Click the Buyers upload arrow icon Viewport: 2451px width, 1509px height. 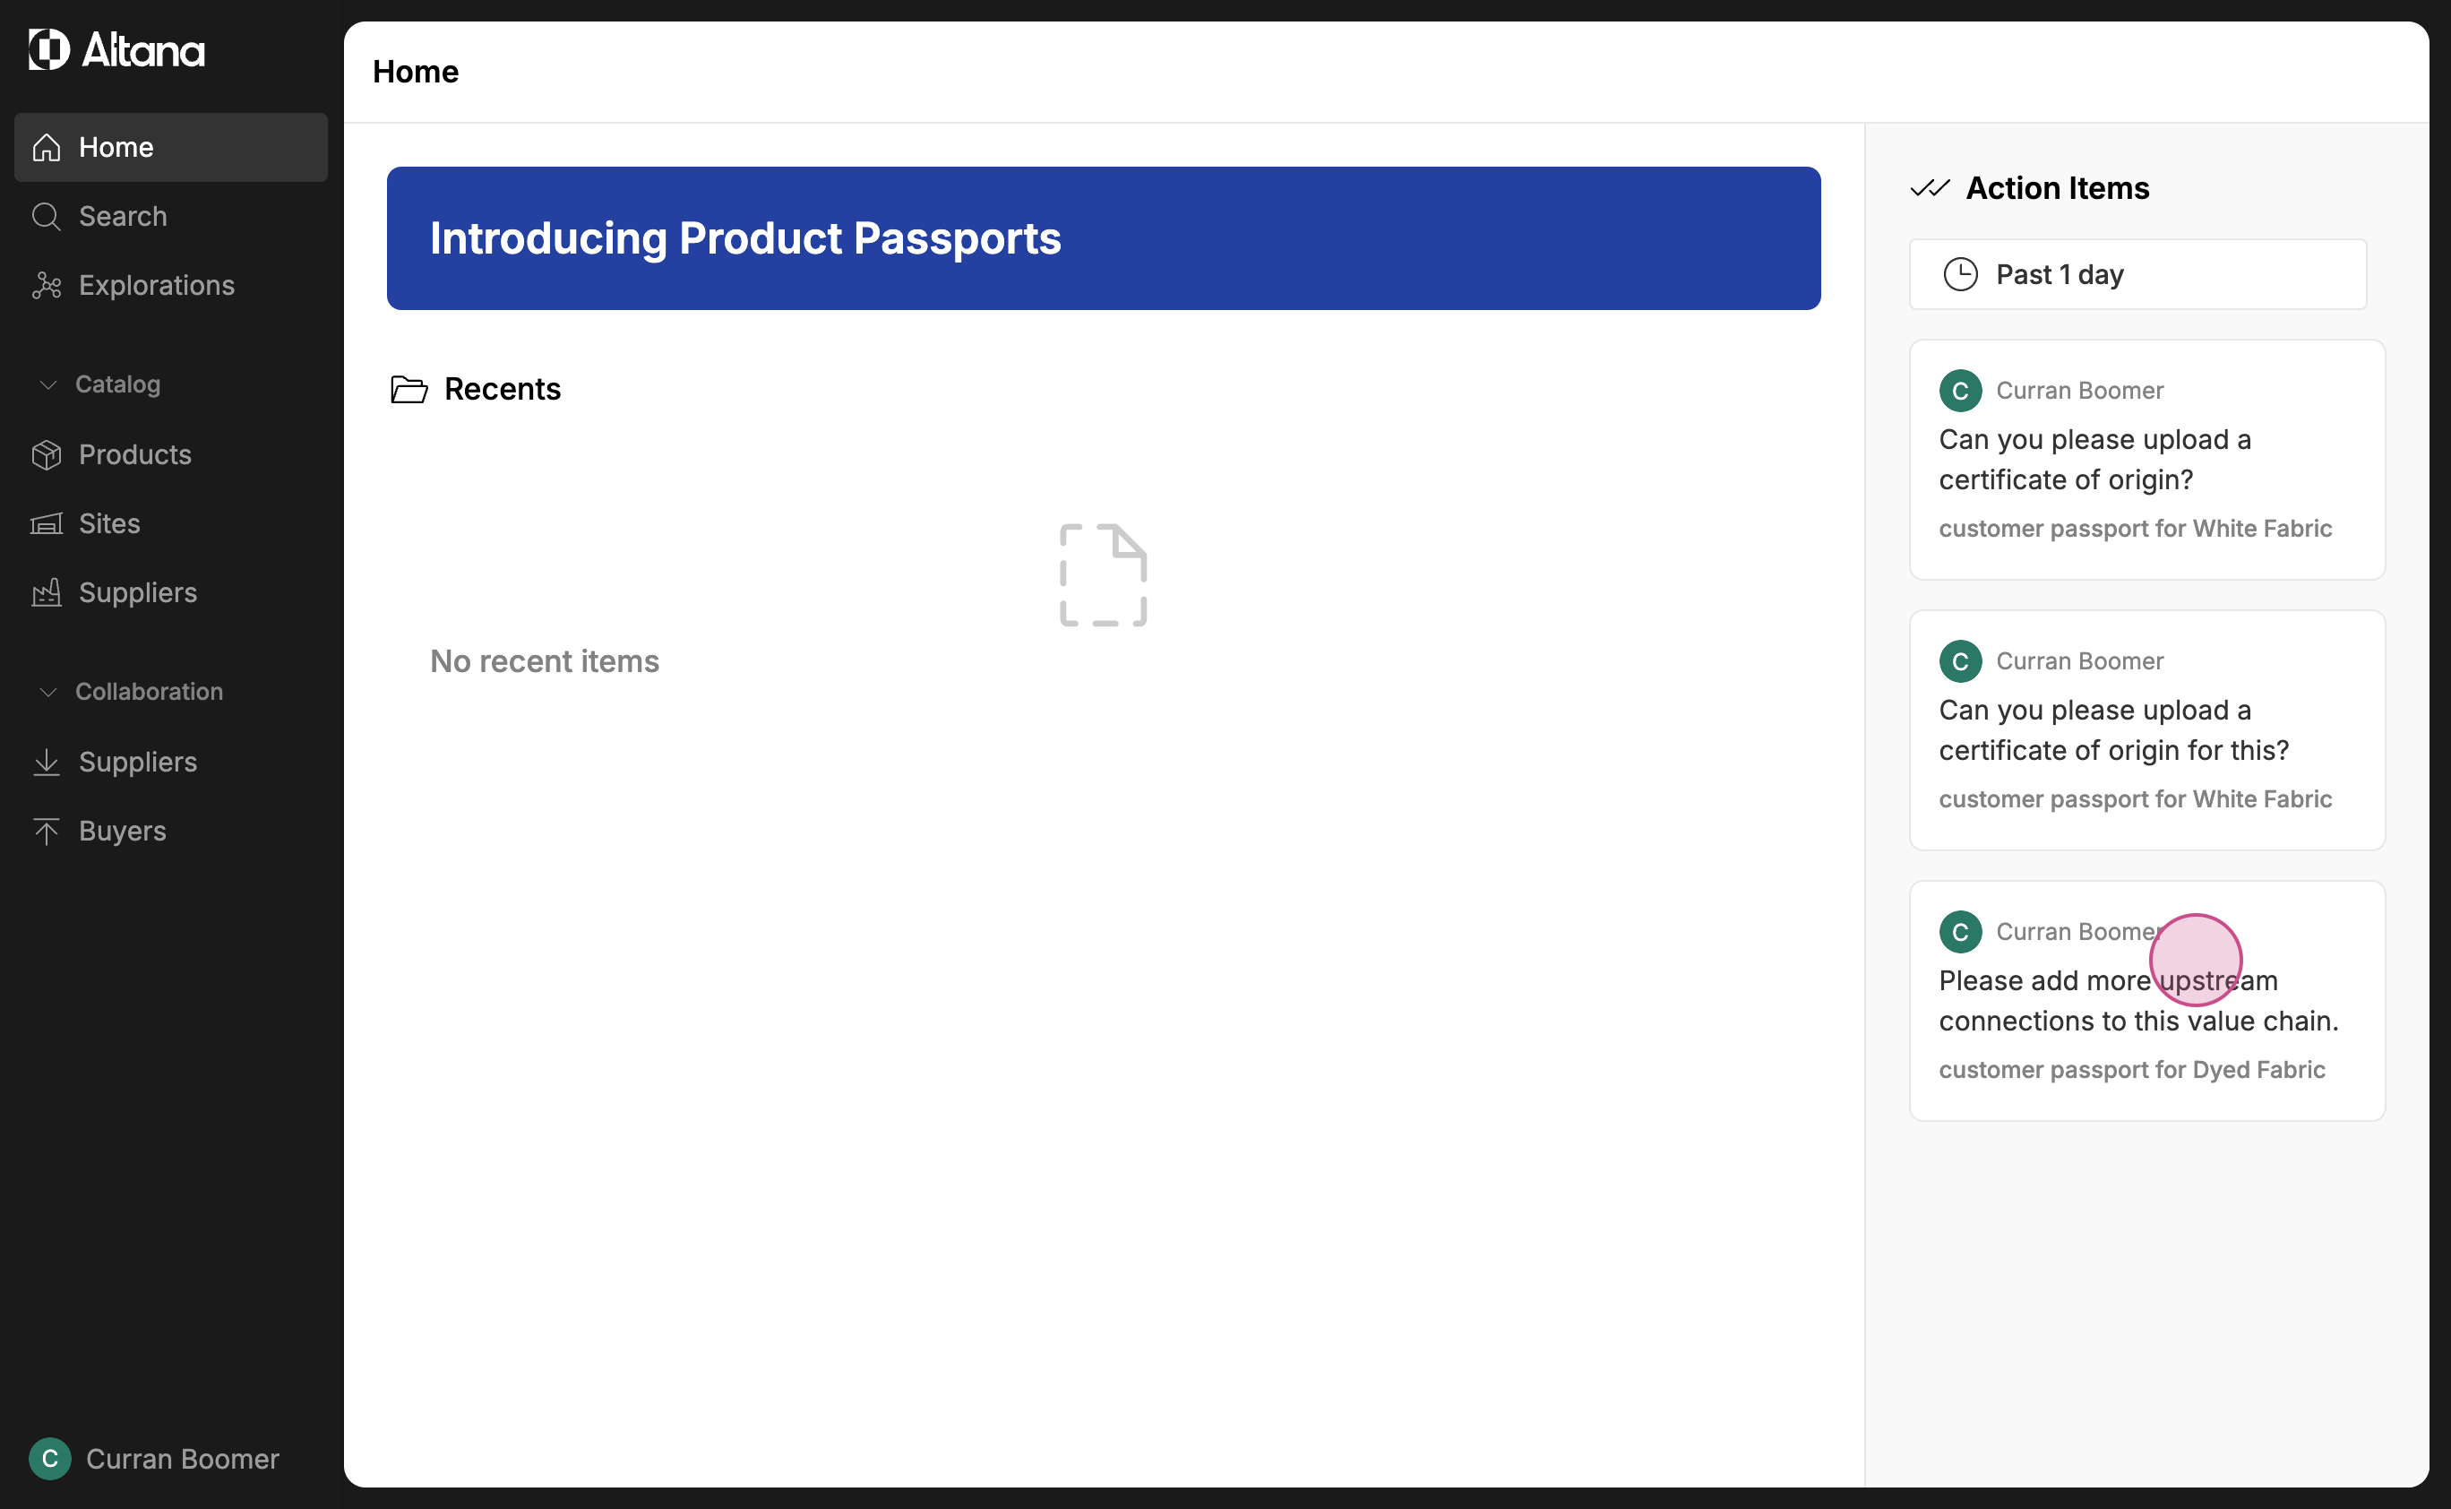click(47, 832)
